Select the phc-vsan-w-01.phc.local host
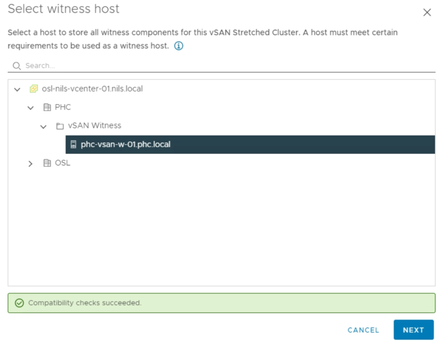The image size is (443, 344). [x=125, y=144]
